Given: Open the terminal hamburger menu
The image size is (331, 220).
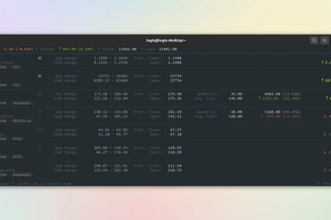Looking at the screenshot, I should (x=324, y=40).
